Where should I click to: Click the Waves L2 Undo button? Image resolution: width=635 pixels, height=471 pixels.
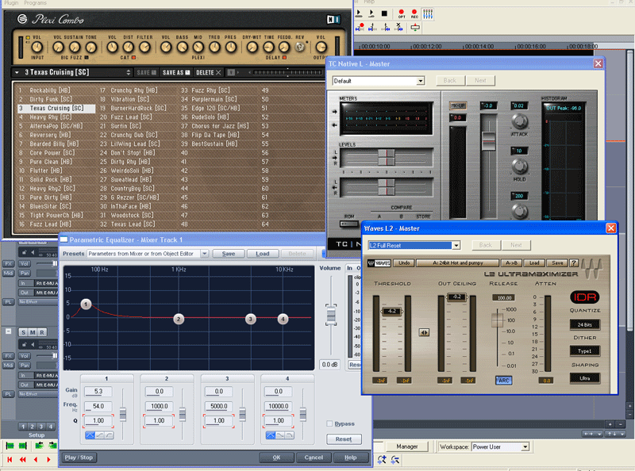tap(405, 262)
